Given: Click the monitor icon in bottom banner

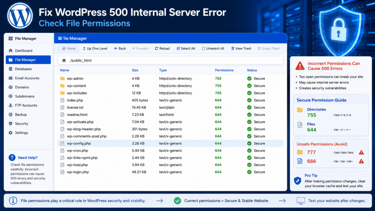Looking at the screenshot, I should [301, 201].
